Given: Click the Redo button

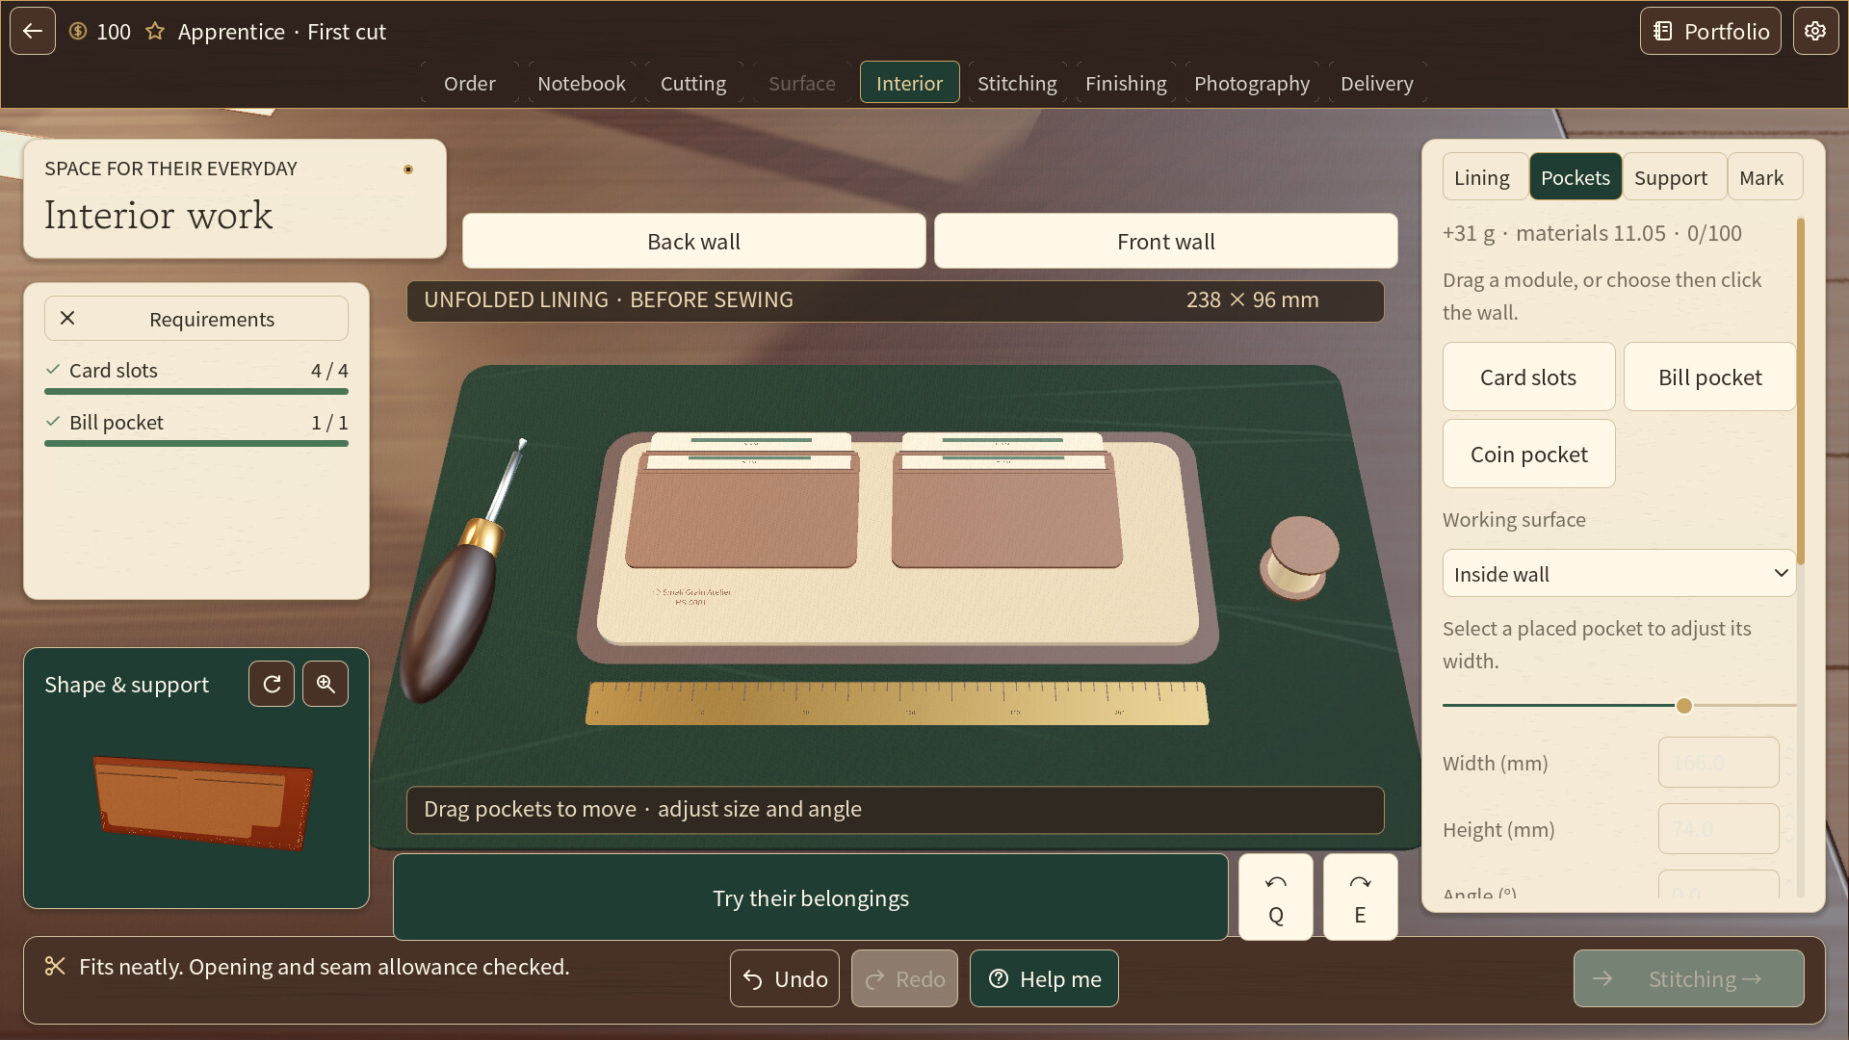Looking at the screenshot, I should pyautogui.click(x=904, y=978).
